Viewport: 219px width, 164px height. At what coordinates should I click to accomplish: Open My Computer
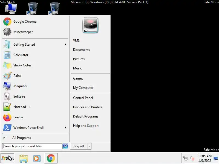pos(83,88)
